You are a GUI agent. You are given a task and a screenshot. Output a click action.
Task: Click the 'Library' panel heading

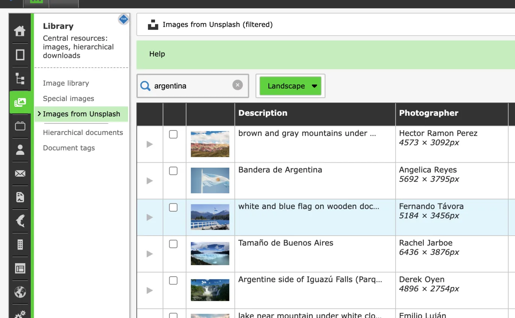(x=58, y=26)
